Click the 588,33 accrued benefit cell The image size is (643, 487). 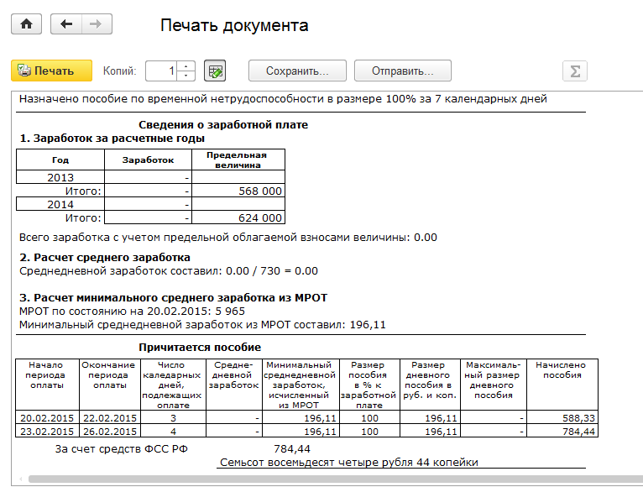(557, 417)
